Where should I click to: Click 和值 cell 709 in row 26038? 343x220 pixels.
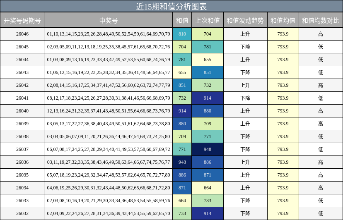pos(182,136)
